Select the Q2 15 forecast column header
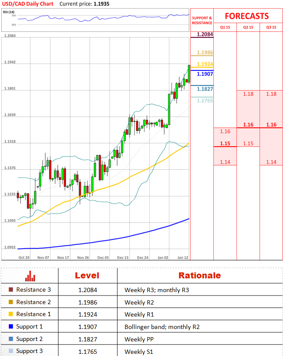Image resolution: width=284 pixels, height=356 pixels. point(248,27)
